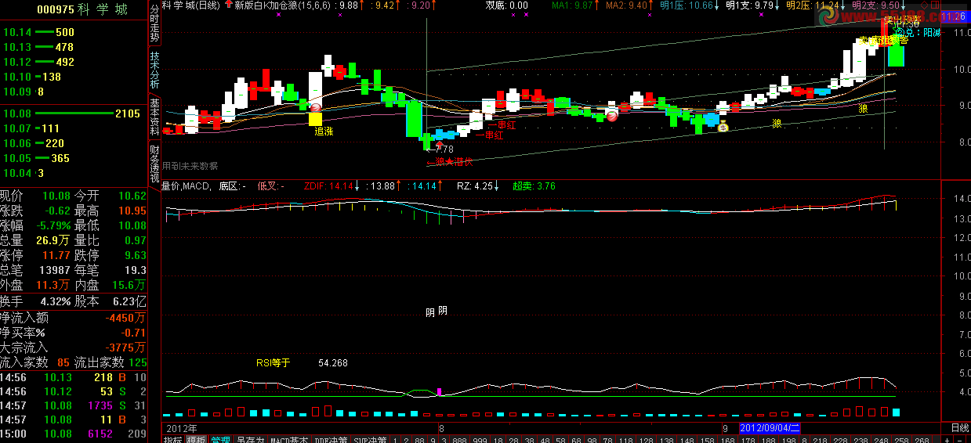Click the 量价,MACD indicator title
Image resolution: width=971 pixels, height=443 pixels.
[186, 186]
